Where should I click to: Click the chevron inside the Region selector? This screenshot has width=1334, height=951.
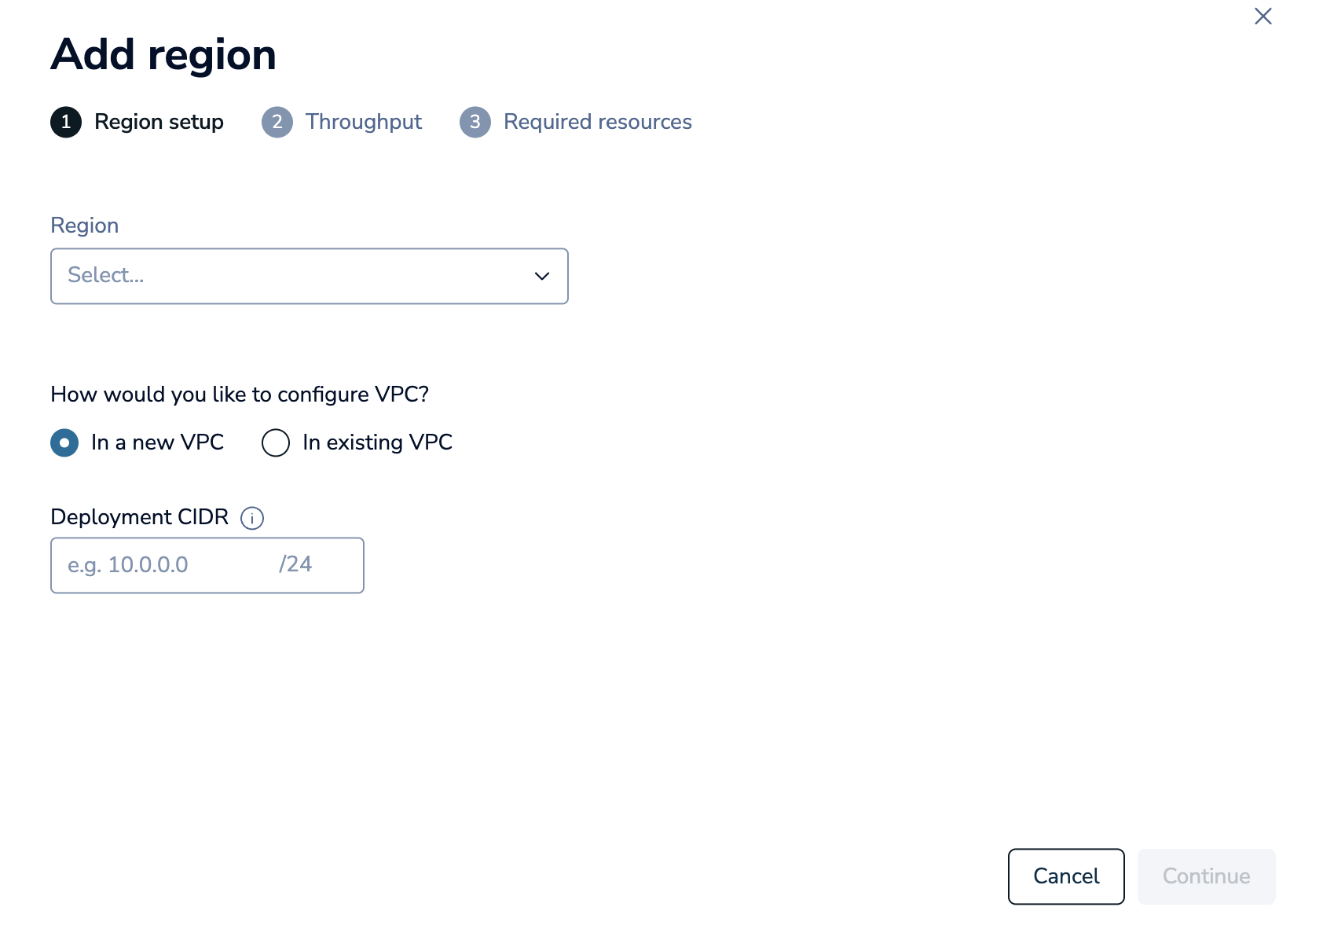541,276
